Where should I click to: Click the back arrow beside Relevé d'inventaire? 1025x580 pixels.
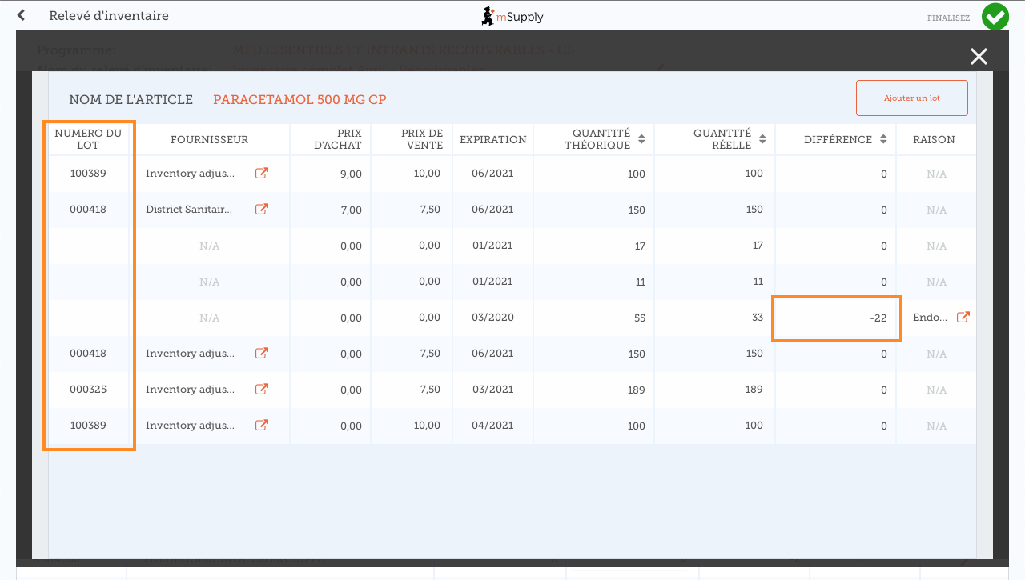pyautogui.click(x=21, y=15)
